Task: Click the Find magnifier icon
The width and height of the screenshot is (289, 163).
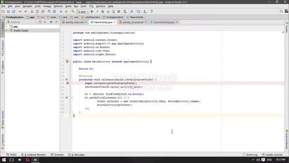Action: (49, 11)
